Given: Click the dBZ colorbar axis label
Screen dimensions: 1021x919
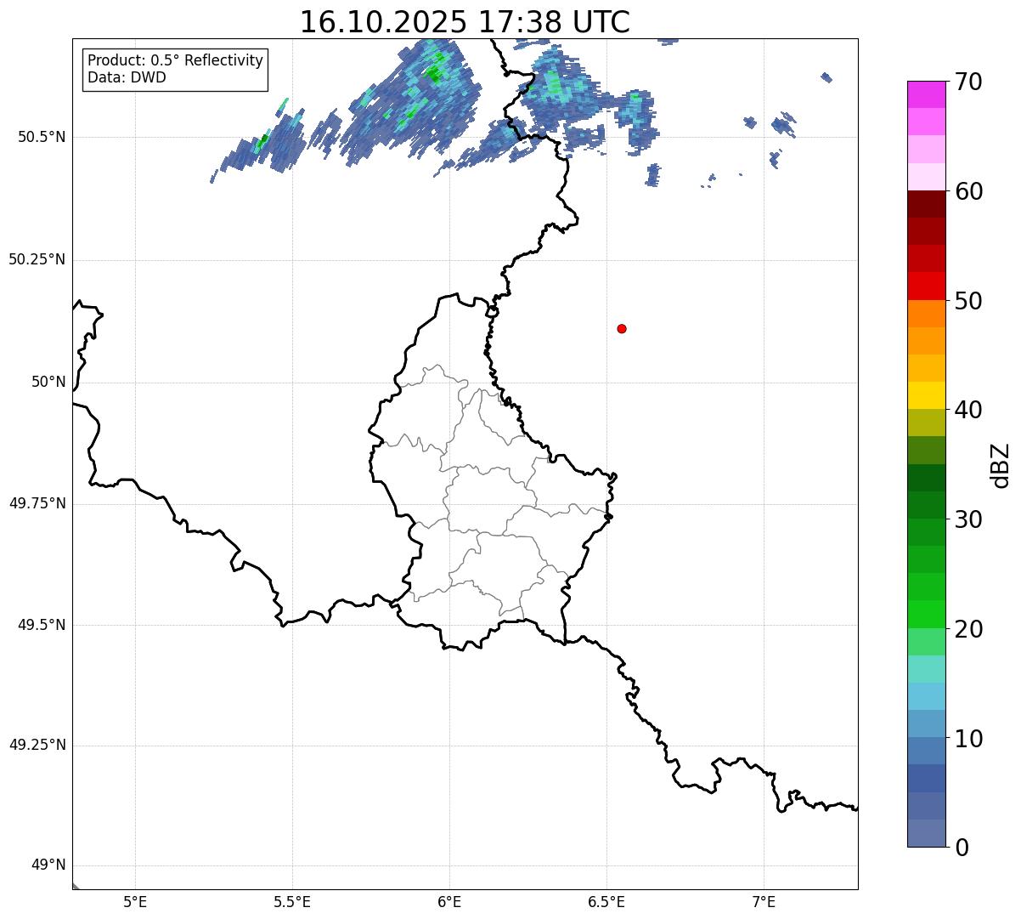Looking at the screenshot, I should pyautogui.click(x=1001, y=465).
